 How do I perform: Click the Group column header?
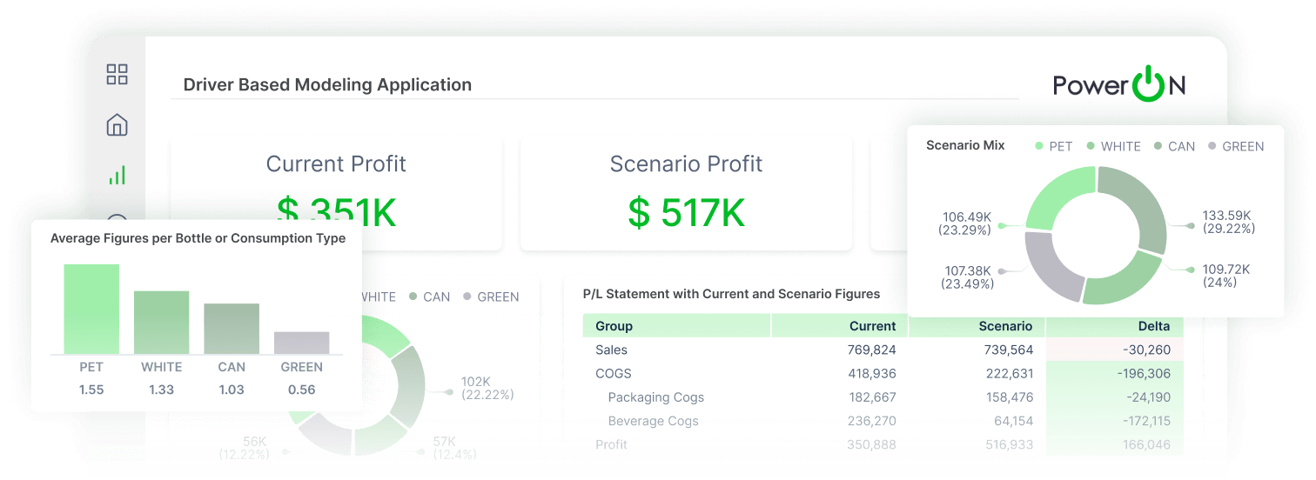click(x=614, y=326)
